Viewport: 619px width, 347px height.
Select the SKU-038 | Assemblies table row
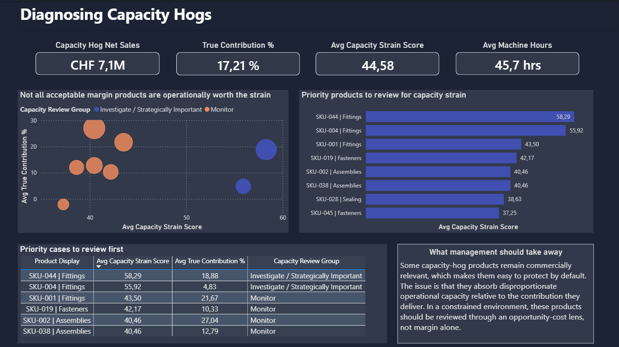click(57, 331)
